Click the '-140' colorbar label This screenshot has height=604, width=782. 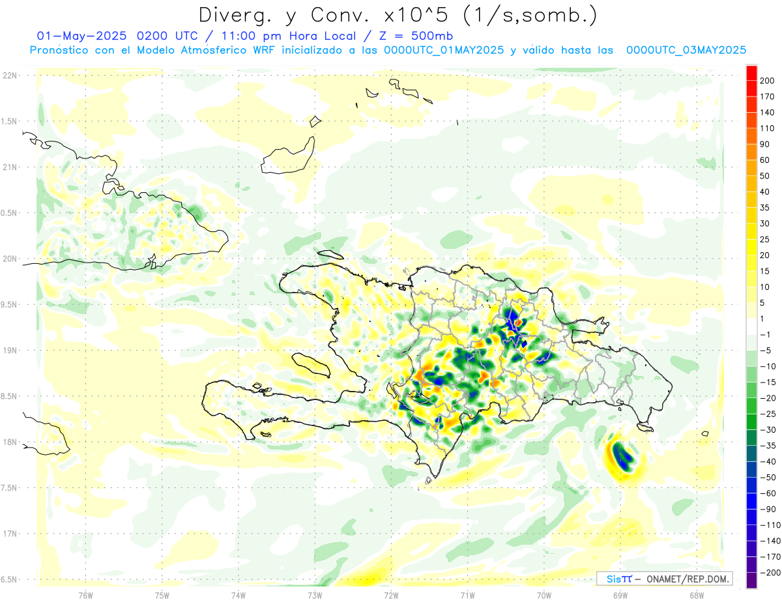(x=770, y=541)
